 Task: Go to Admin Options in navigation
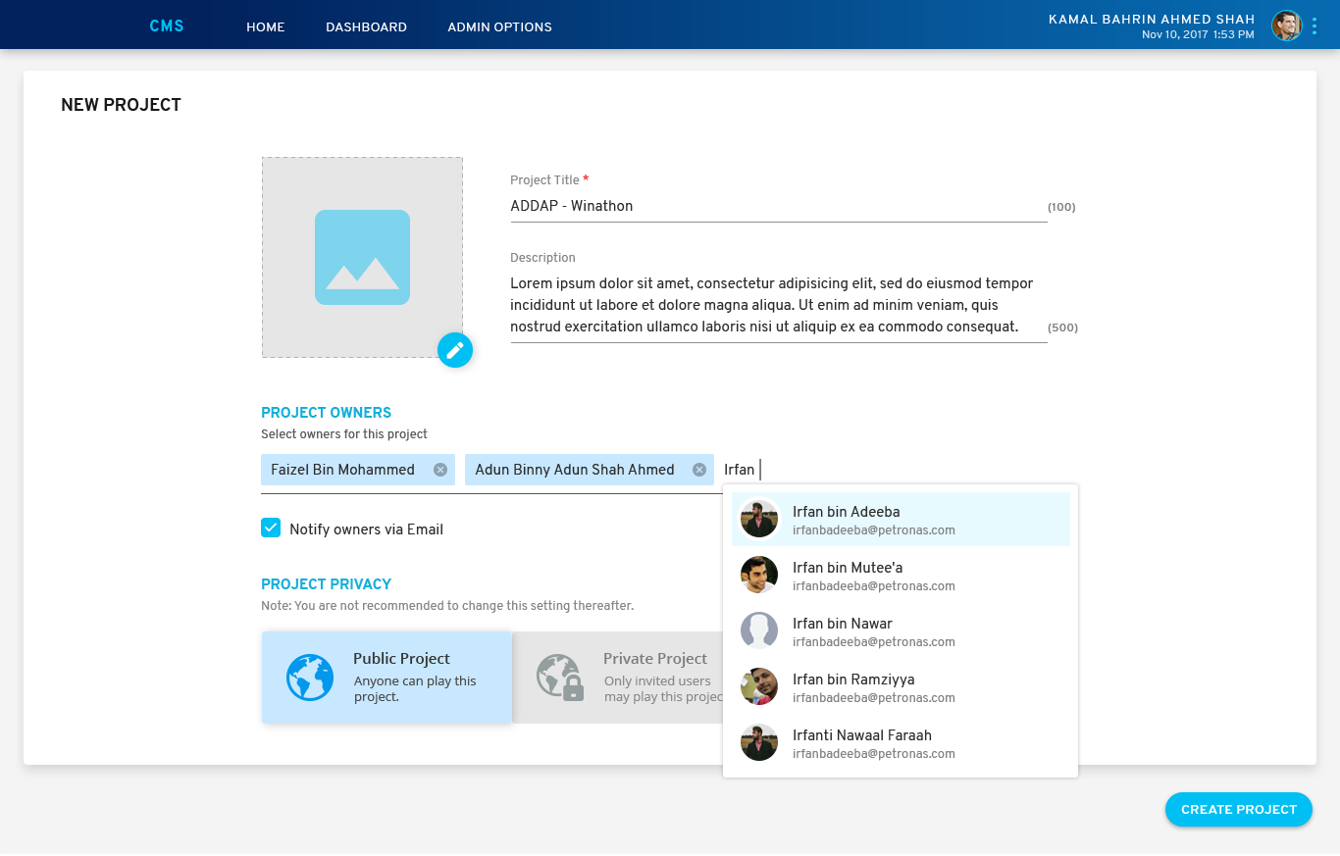(499, 27)
